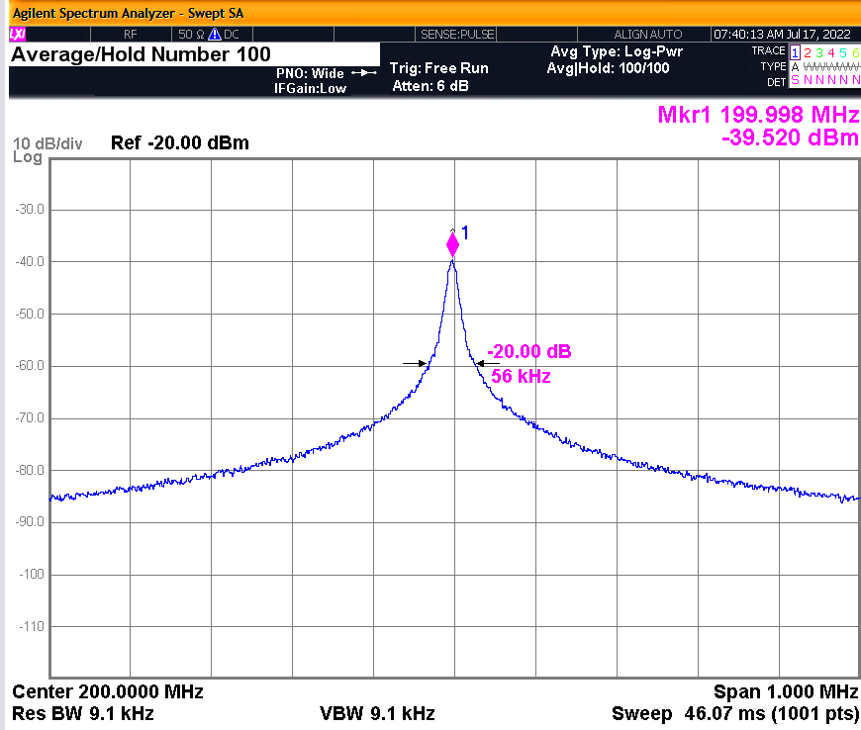Image resolution: width=861 pixels, height=730 pixels.
Task: Click the Span 1.000 MHz label
Action: point(786,692)
